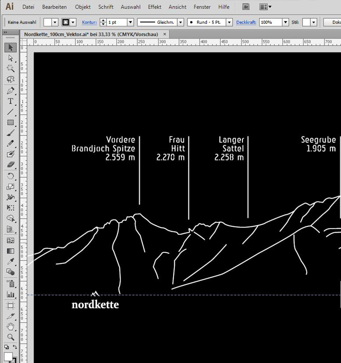341x363 pixels.
Task: Open the Fenster menu
Action: point(202,7)
